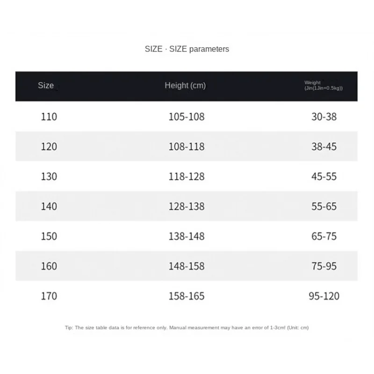Click the manual measurement tip text
374x374 pixels.
click(x=187, y=328)
